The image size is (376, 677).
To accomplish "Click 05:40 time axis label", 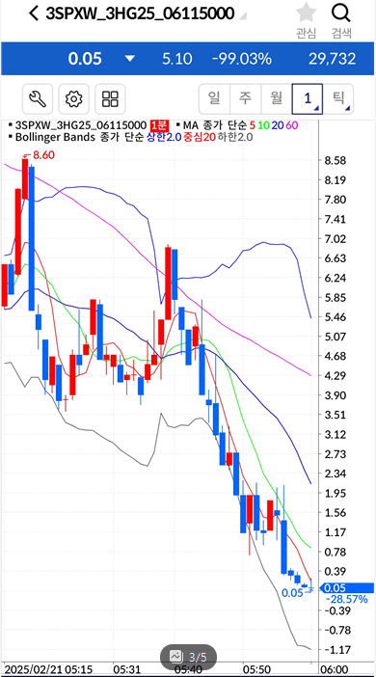I will click(190, 668).
